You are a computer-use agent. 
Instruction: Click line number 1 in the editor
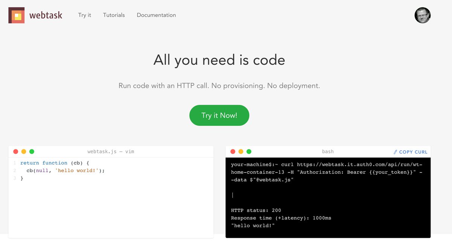point(14,163)
